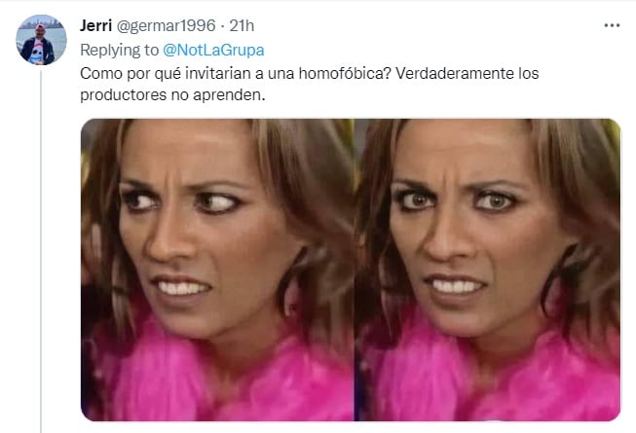Open Jerri's round profile avatar

(41, 40)
